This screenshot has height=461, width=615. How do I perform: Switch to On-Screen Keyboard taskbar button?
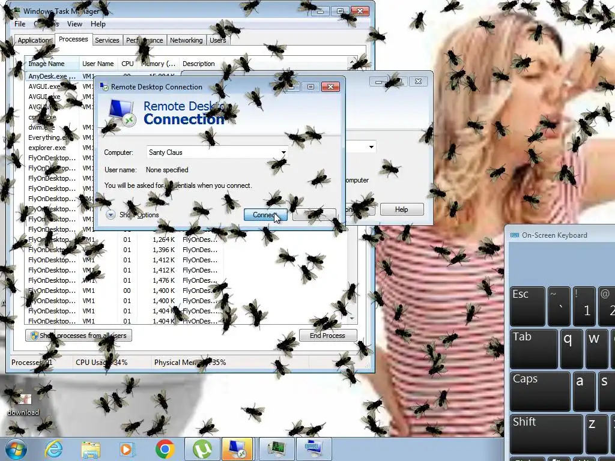314,449
